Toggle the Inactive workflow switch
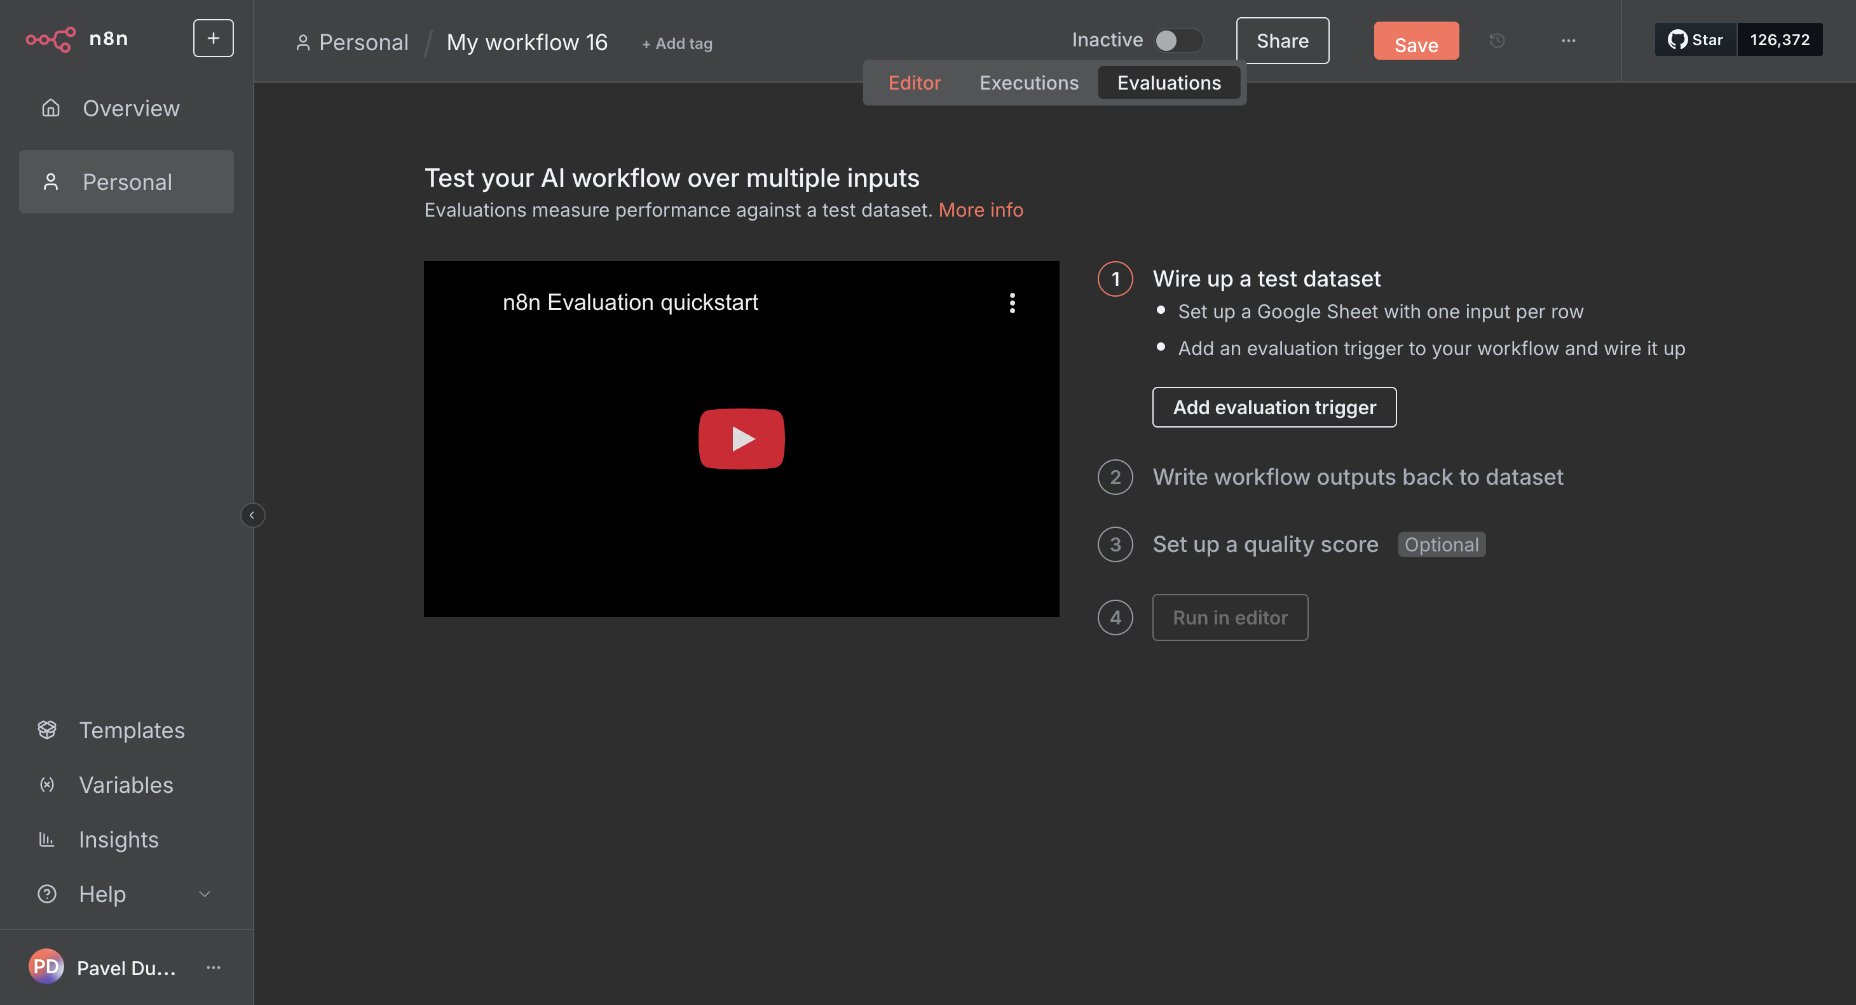1856x1005 pixels. point(1177,40)
